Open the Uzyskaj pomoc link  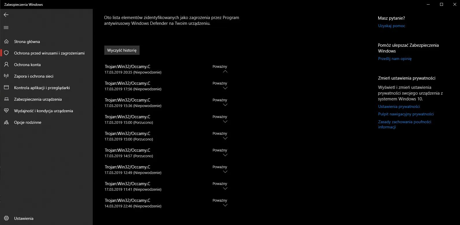tap(392, 26)
